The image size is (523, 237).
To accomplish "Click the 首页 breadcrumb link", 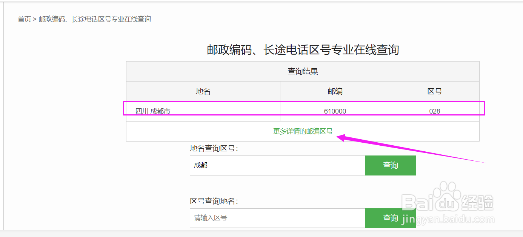I will 24,19.
